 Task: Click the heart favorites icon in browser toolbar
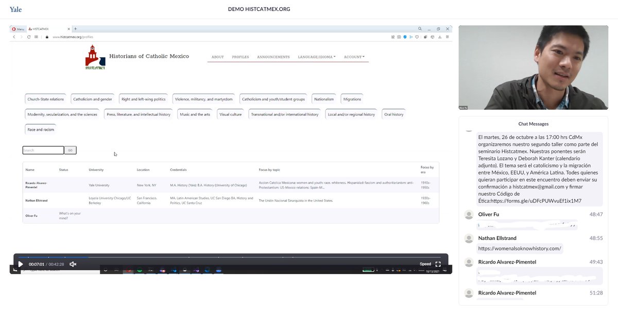[x=417, y=37]
